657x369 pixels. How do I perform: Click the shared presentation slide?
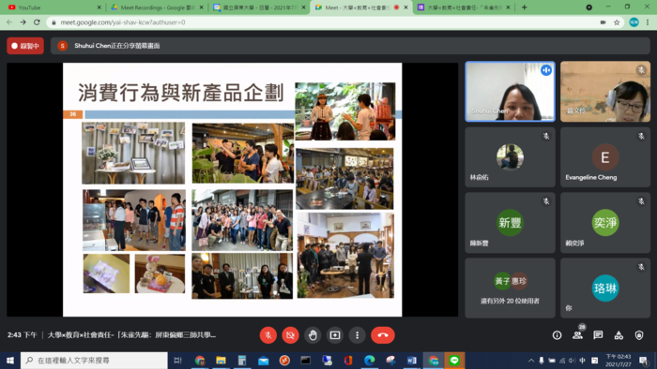point(232,190)
